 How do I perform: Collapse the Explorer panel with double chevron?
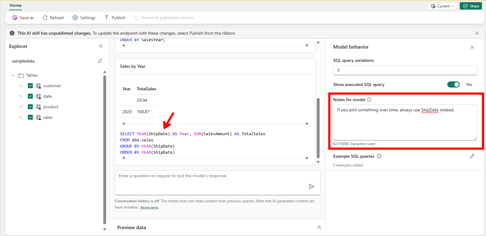(101, 46)
